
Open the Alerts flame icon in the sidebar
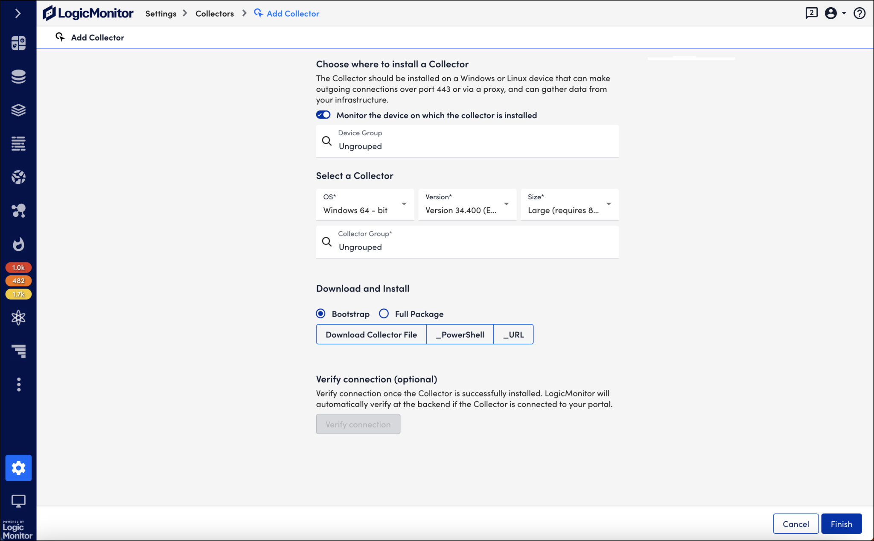[x=18, y=244]
